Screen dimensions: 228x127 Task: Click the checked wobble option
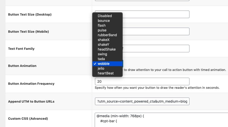[x=108, y=64]
